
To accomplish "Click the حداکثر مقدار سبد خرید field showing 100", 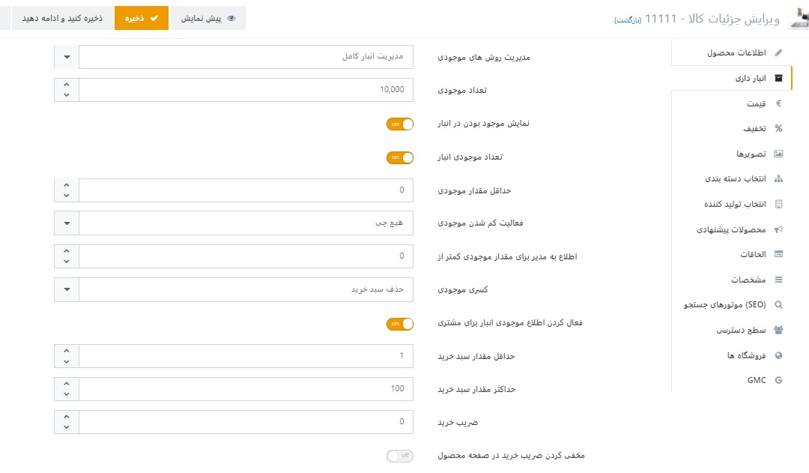I will [246, 389].
